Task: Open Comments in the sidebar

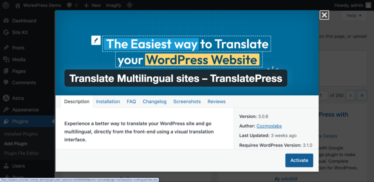Action: pyautogui.click(x=24, y=82)
